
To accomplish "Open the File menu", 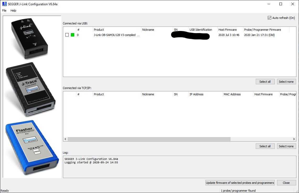I will click(x=4, y=11).
